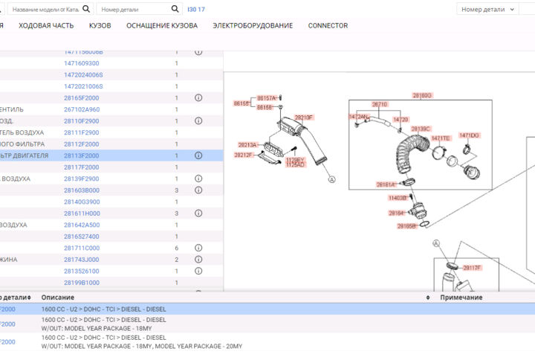Open info icon for part 281603B000
Screen dimensions: 535x357
click(x=198, y=190)
